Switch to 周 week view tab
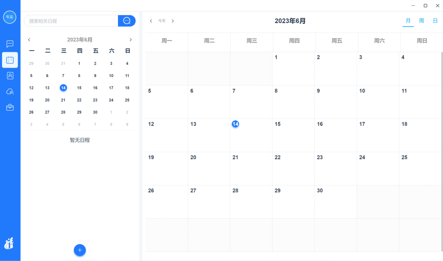The image size is (443, 261). [422, 21]
